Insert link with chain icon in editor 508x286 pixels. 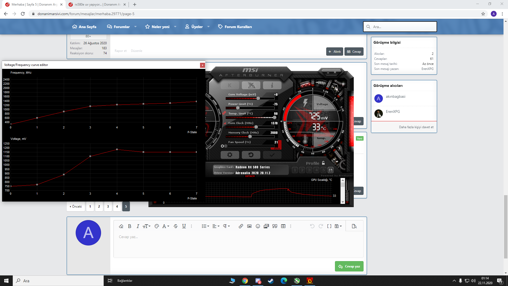pos(241,226)
